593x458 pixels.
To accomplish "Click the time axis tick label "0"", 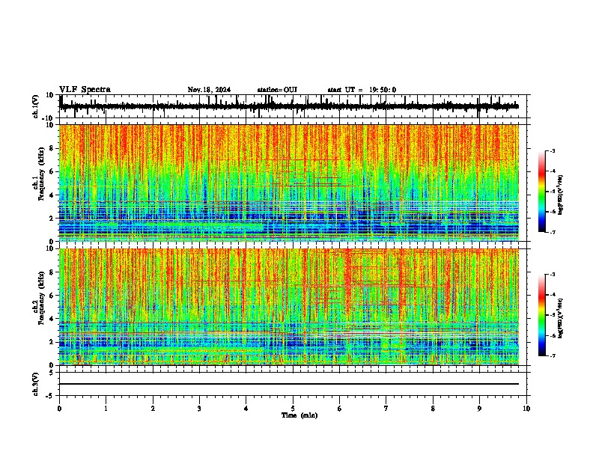I will [59, 409].
